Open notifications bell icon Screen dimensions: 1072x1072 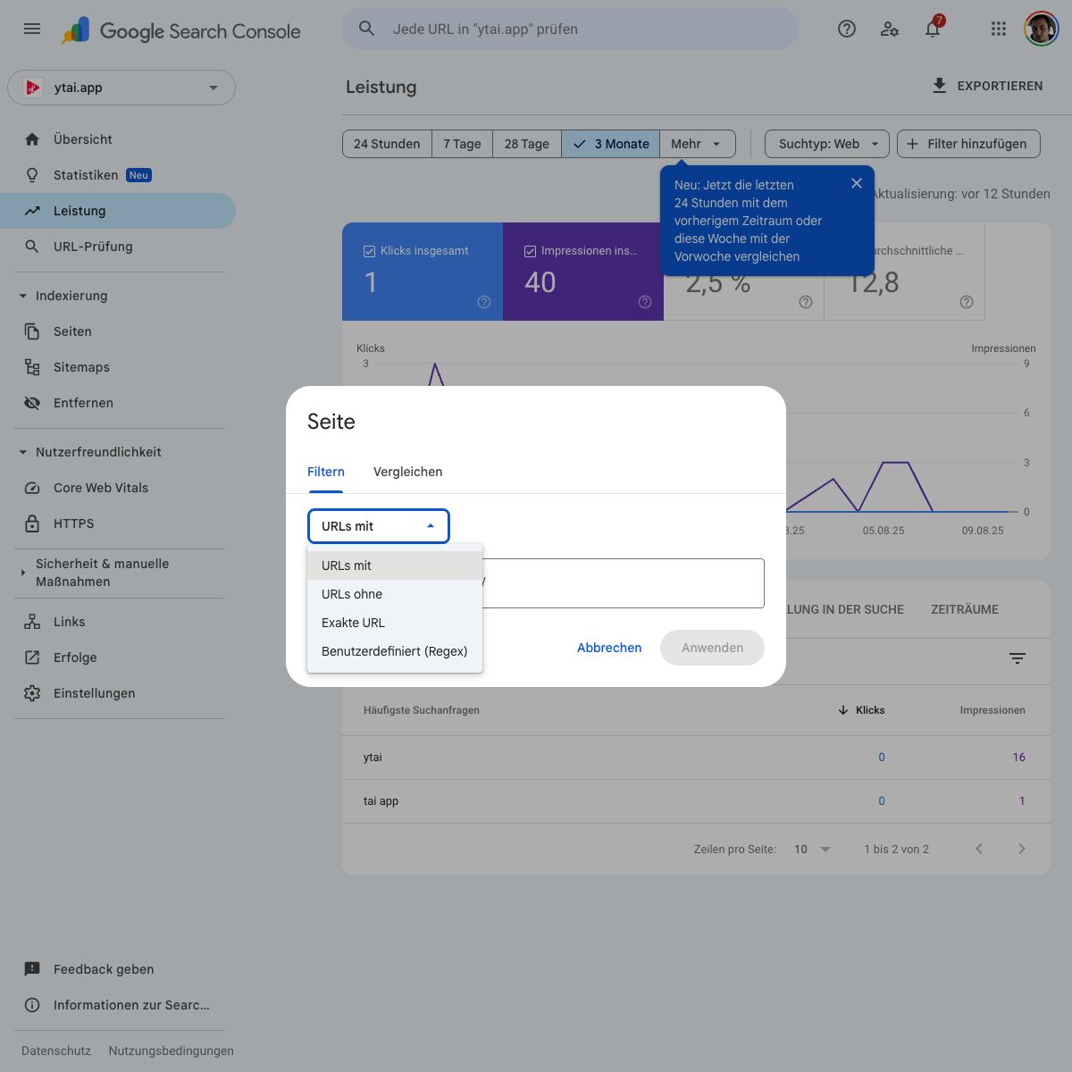(933, 29)
